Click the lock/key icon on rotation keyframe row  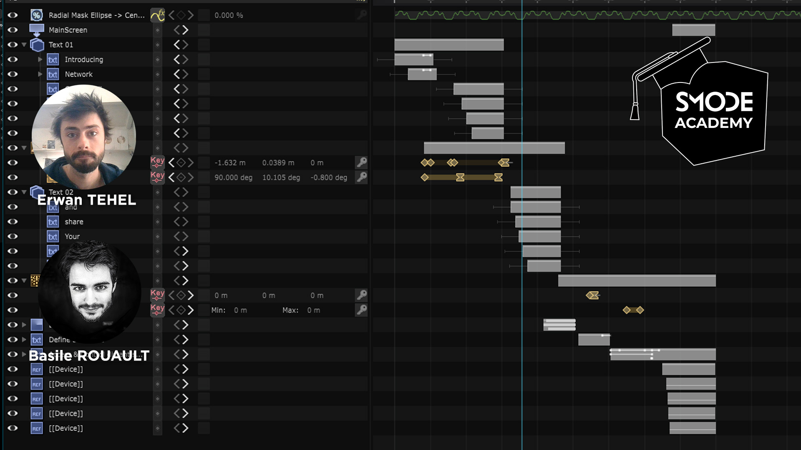coord(361,177)
